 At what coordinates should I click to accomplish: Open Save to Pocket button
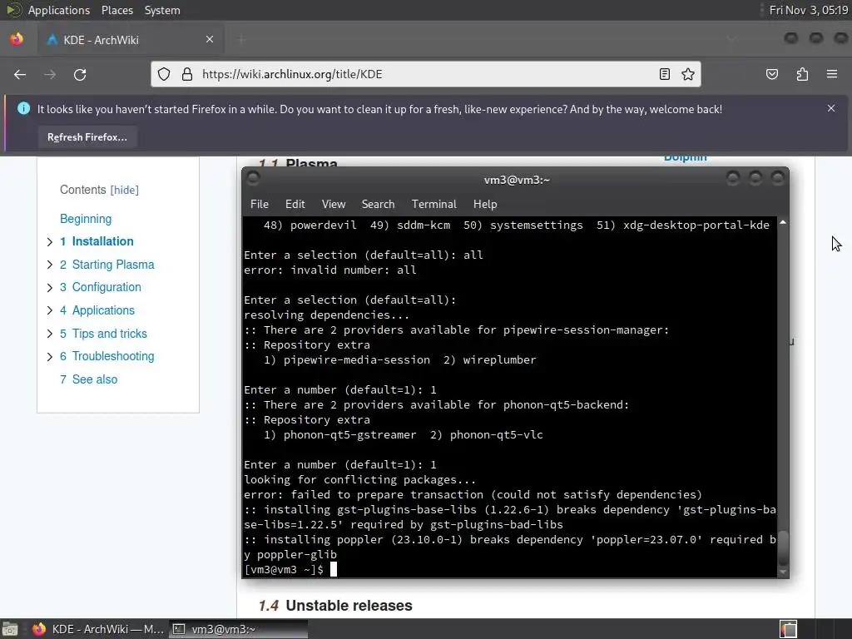[x=772, y=74]
